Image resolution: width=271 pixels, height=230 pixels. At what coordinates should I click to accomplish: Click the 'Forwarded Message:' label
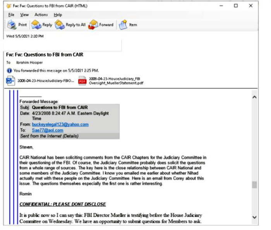click(39, 101)
